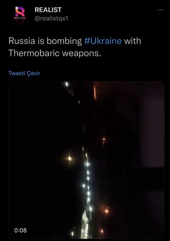
Task: Open the three-dot more options menu
Action: (160, 10)
